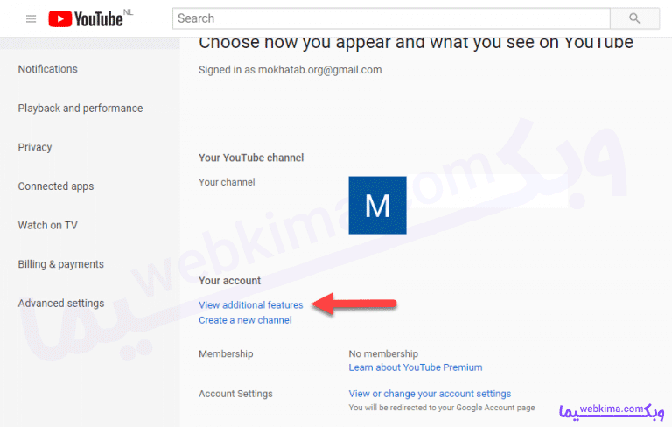The image size is (672, 427).
Task: Click View or change your account settings
Action: 430,394
